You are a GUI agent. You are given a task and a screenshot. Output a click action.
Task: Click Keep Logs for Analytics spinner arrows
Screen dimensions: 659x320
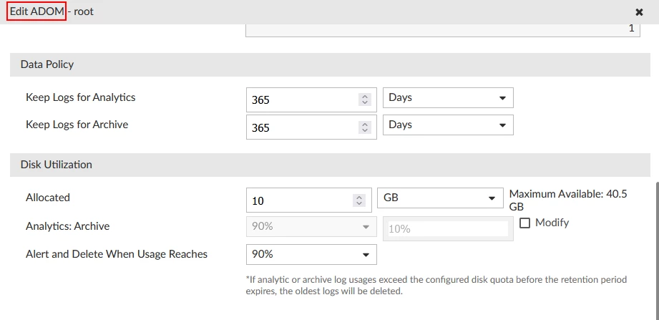tap(365, 100)
